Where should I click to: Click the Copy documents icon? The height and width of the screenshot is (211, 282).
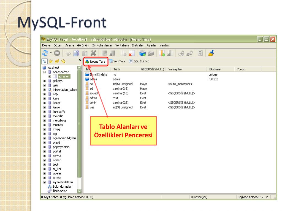click(x=76, y=53)
